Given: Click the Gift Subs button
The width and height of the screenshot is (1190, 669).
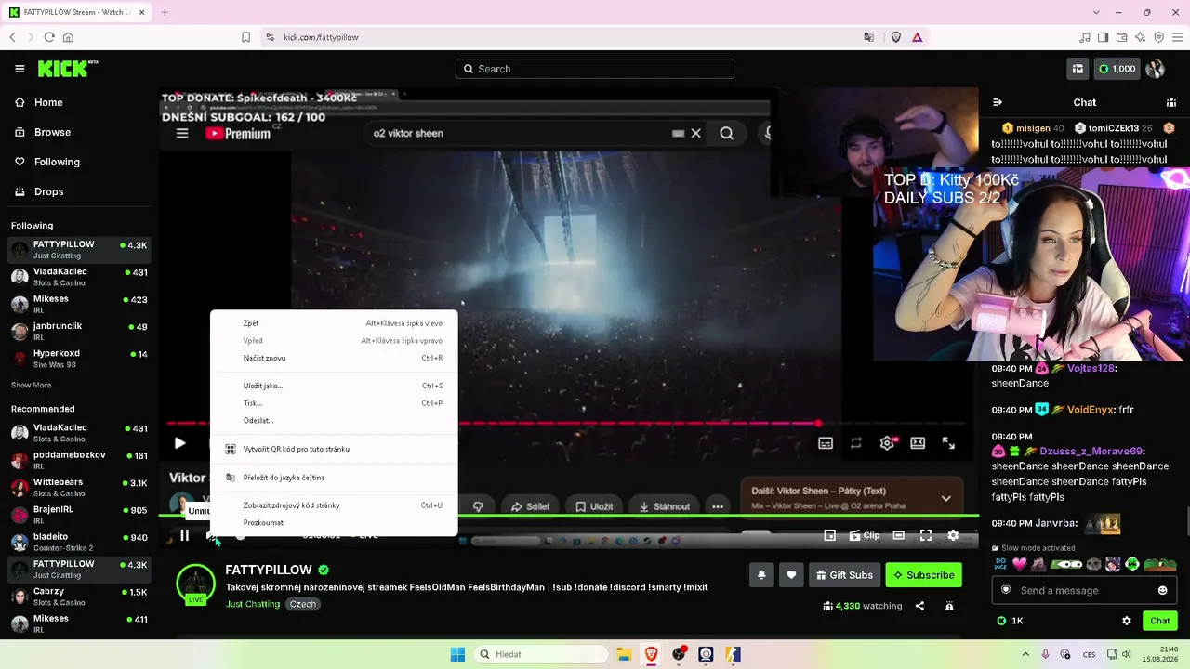Looking at the screenshot, I should [845, 575].
